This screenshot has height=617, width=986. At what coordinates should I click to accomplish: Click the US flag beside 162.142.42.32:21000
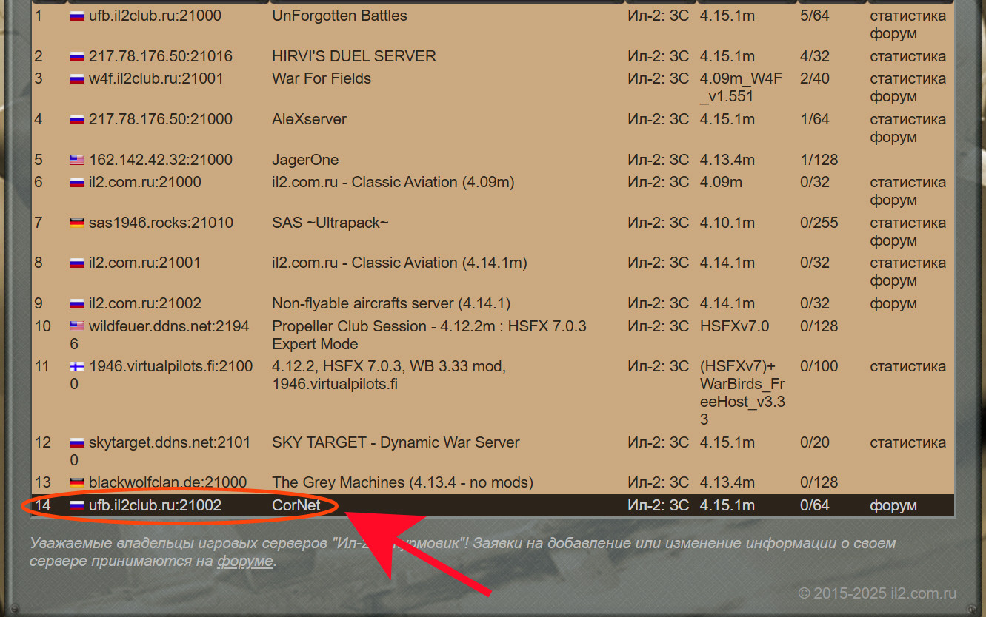tap(77, 160)
